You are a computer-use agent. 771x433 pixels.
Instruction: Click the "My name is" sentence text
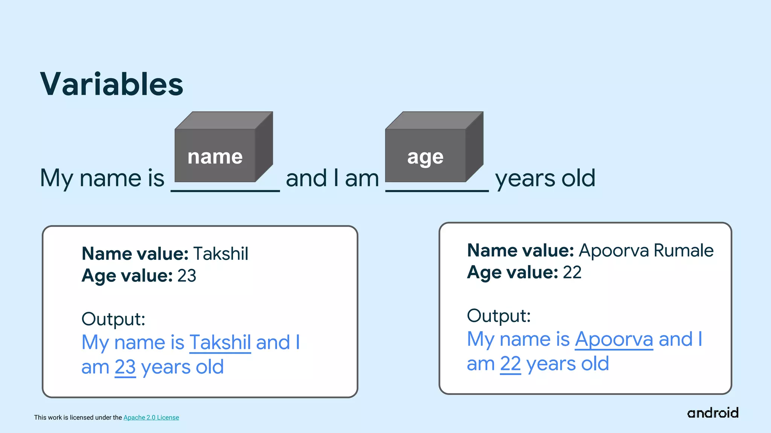click(102, 178)
